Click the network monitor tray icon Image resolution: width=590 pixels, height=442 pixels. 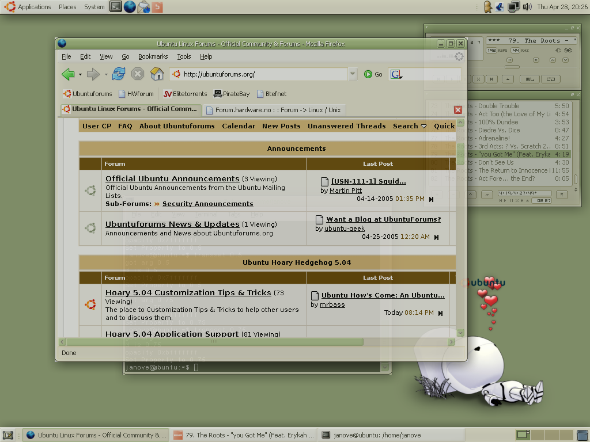pyautogui.click(x=513, y=7)
